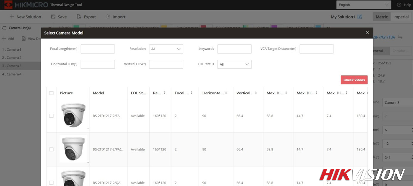Sort by Resolution column arrows
This screenshot has width=413, height=186.
click(x=164, y=93)
